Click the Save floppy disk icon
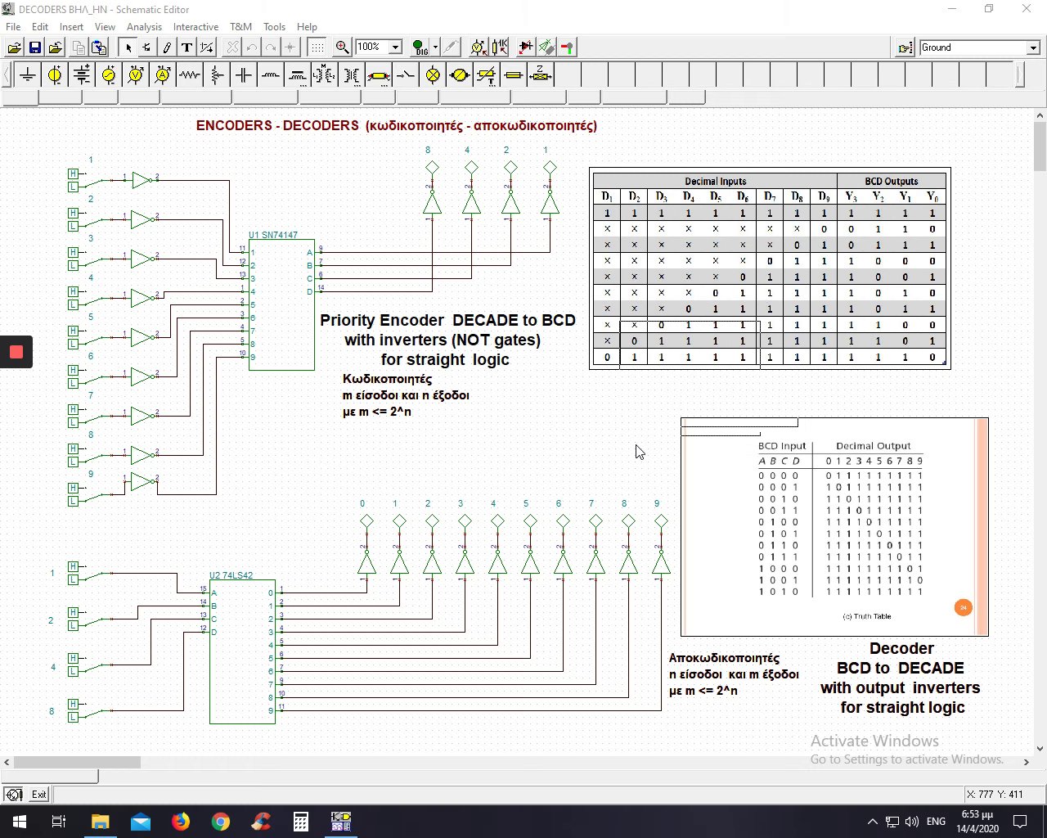 [x=35, y=47]
